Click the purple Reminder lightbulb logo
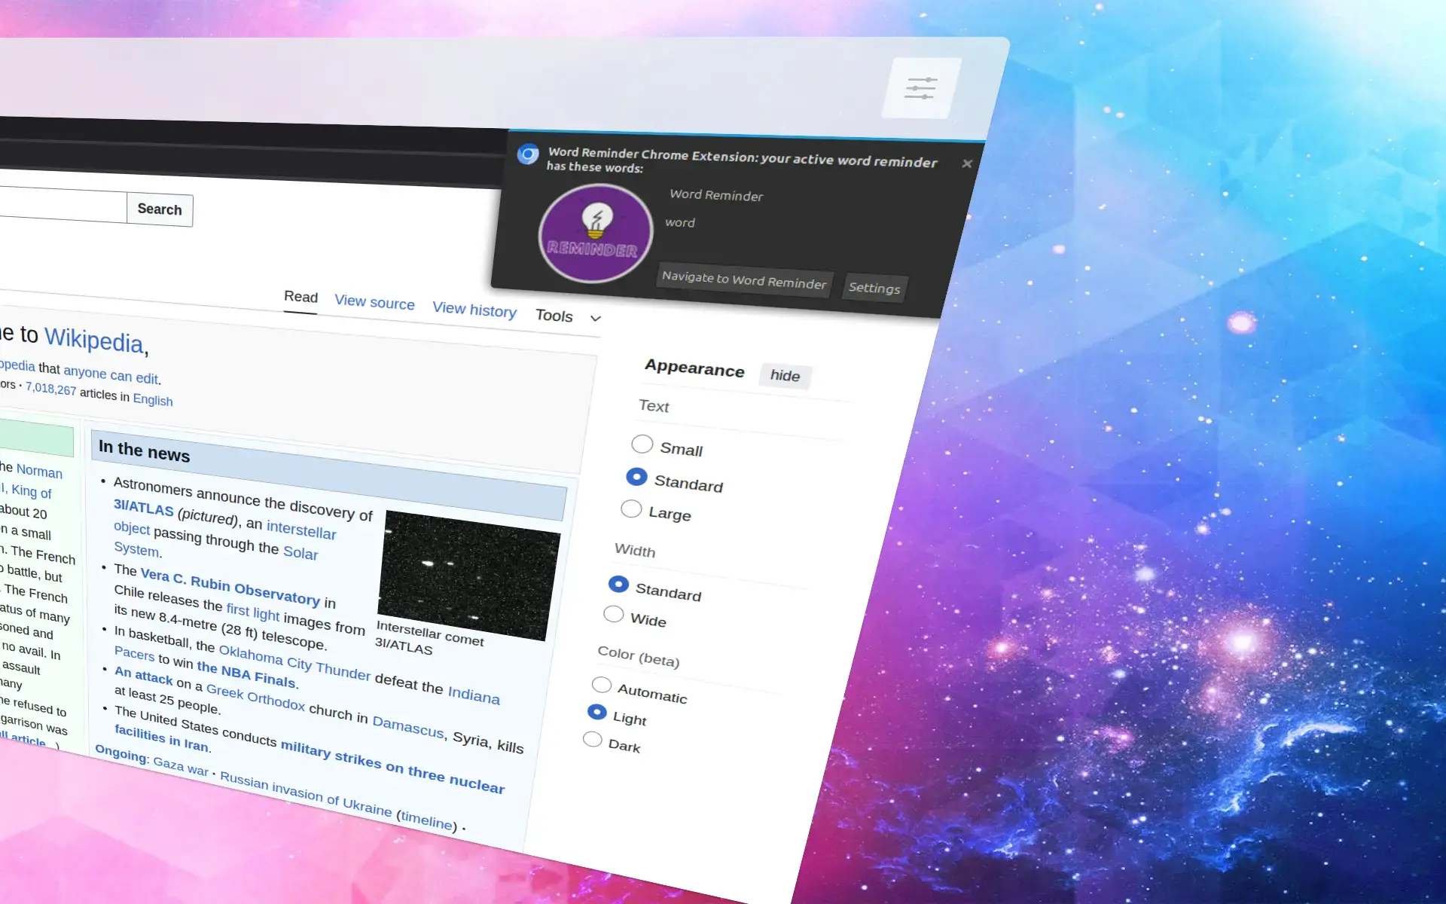Viewport: 1446px width, 904px height. 595,234
